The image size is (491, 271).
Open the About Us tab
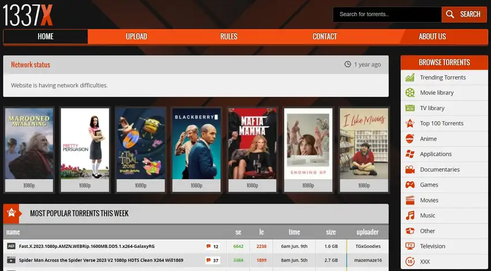pos(432,36)
